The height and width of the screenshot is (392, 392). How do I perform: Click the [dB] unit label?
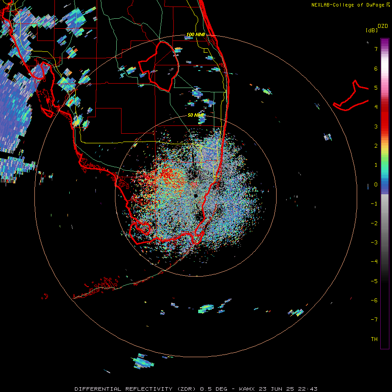click(x=372, y=30)
